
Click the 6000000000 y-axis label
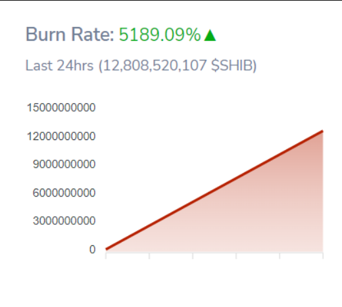click(x=64, y=193)
